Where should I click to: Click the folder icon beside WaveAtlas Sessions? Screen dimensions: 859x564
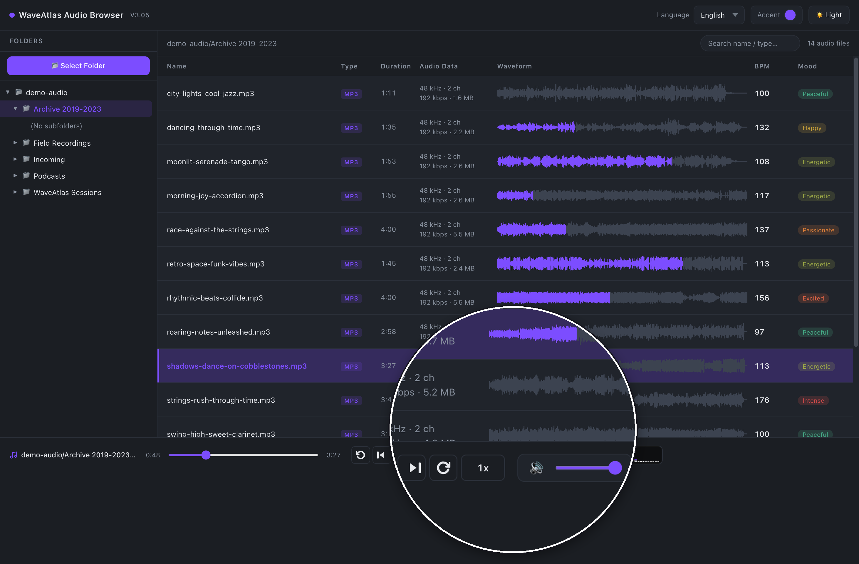tap(26, 192)
